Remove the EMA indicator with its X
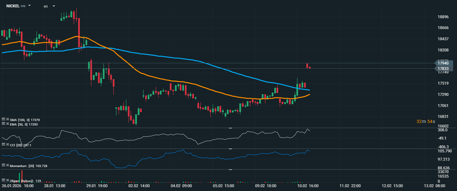The height and width of the screenshot is (191, 457). click(x=7, y=124)
